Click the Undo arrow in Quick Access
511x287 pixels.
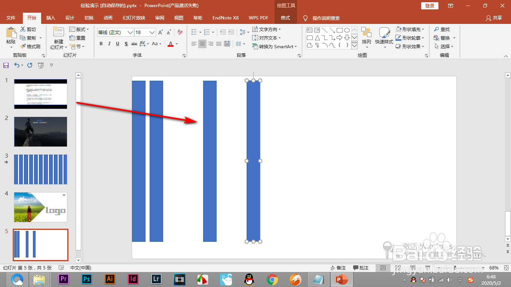coord(17,65)
